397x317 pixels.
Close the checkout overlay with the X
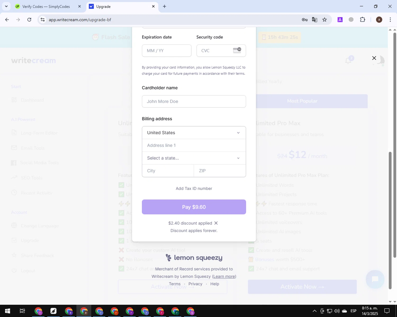point(374,58)
